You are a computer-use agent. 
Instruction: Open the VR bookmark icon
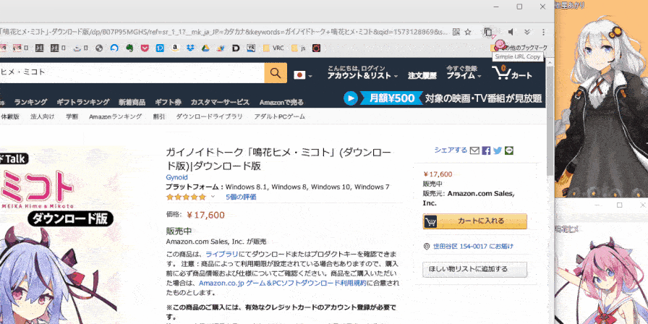251,48
